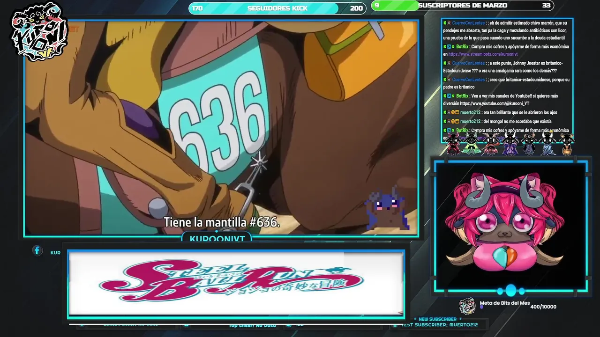Click the subtitle 'Tiene la mantilla #636.'
The width and height of the screenshot is (600, 337).
pyautogui.click(x=222, y=222)
